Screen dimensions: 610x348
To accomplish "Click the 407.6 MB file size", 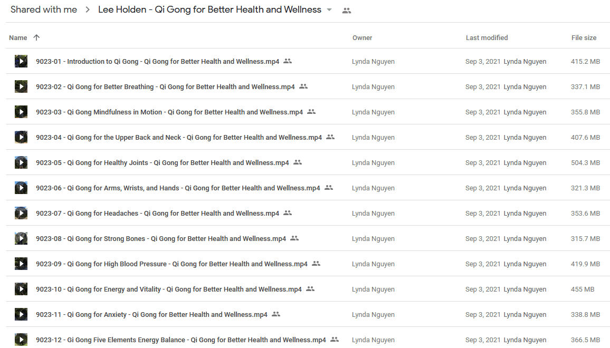I will click(x=586, y=137).
